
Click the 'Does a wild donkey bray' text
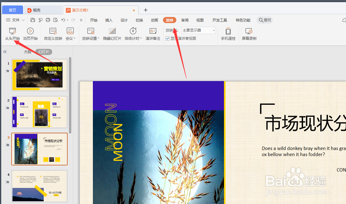pos(304,151)
